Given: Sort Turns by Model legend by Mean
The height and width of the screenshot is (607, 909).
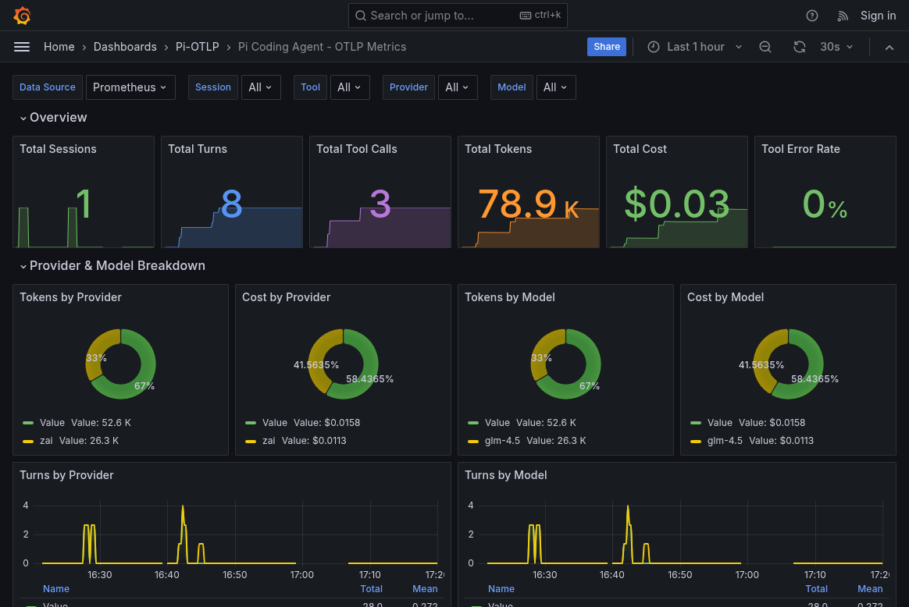Looking at the screenshot, I should click(870, 588).
